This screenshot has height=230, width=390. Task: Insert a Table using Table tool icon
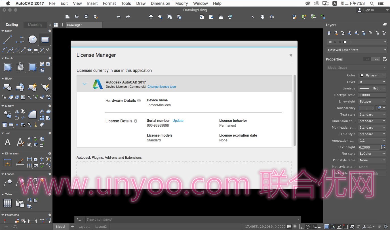pyautogui.click(x=8, y=203)
